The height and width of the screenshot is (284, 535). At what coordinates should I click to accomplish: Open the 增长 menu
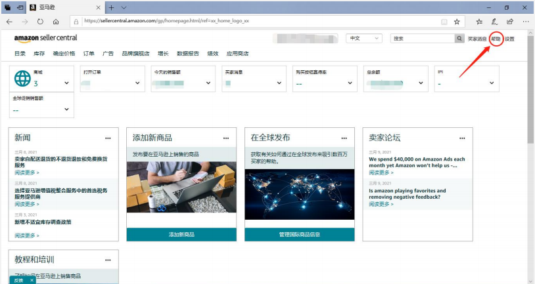pos(163,54)
